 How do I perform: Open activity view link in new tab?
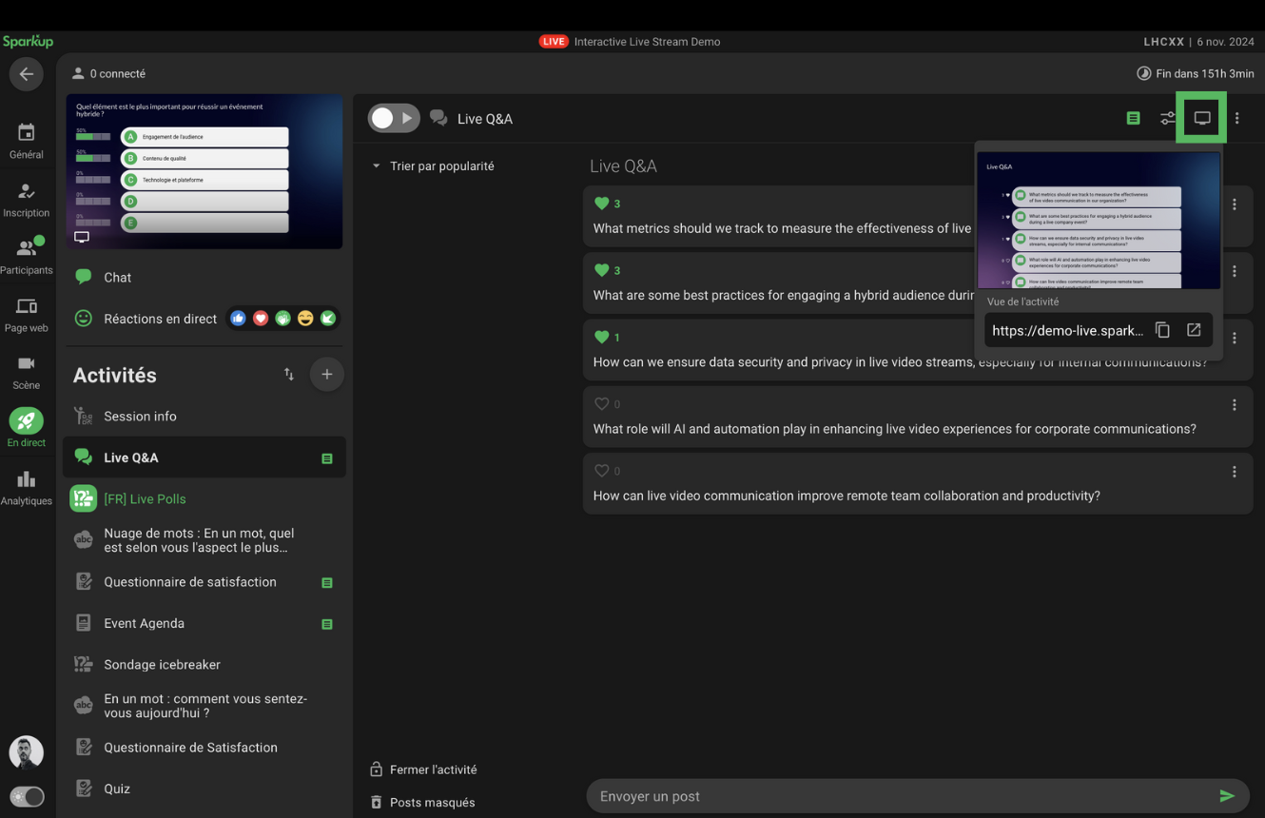pos(1194,330)
